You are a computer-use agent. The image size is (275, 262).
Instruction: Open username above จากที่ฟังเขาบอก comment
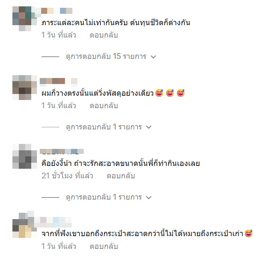click(53, 222)
